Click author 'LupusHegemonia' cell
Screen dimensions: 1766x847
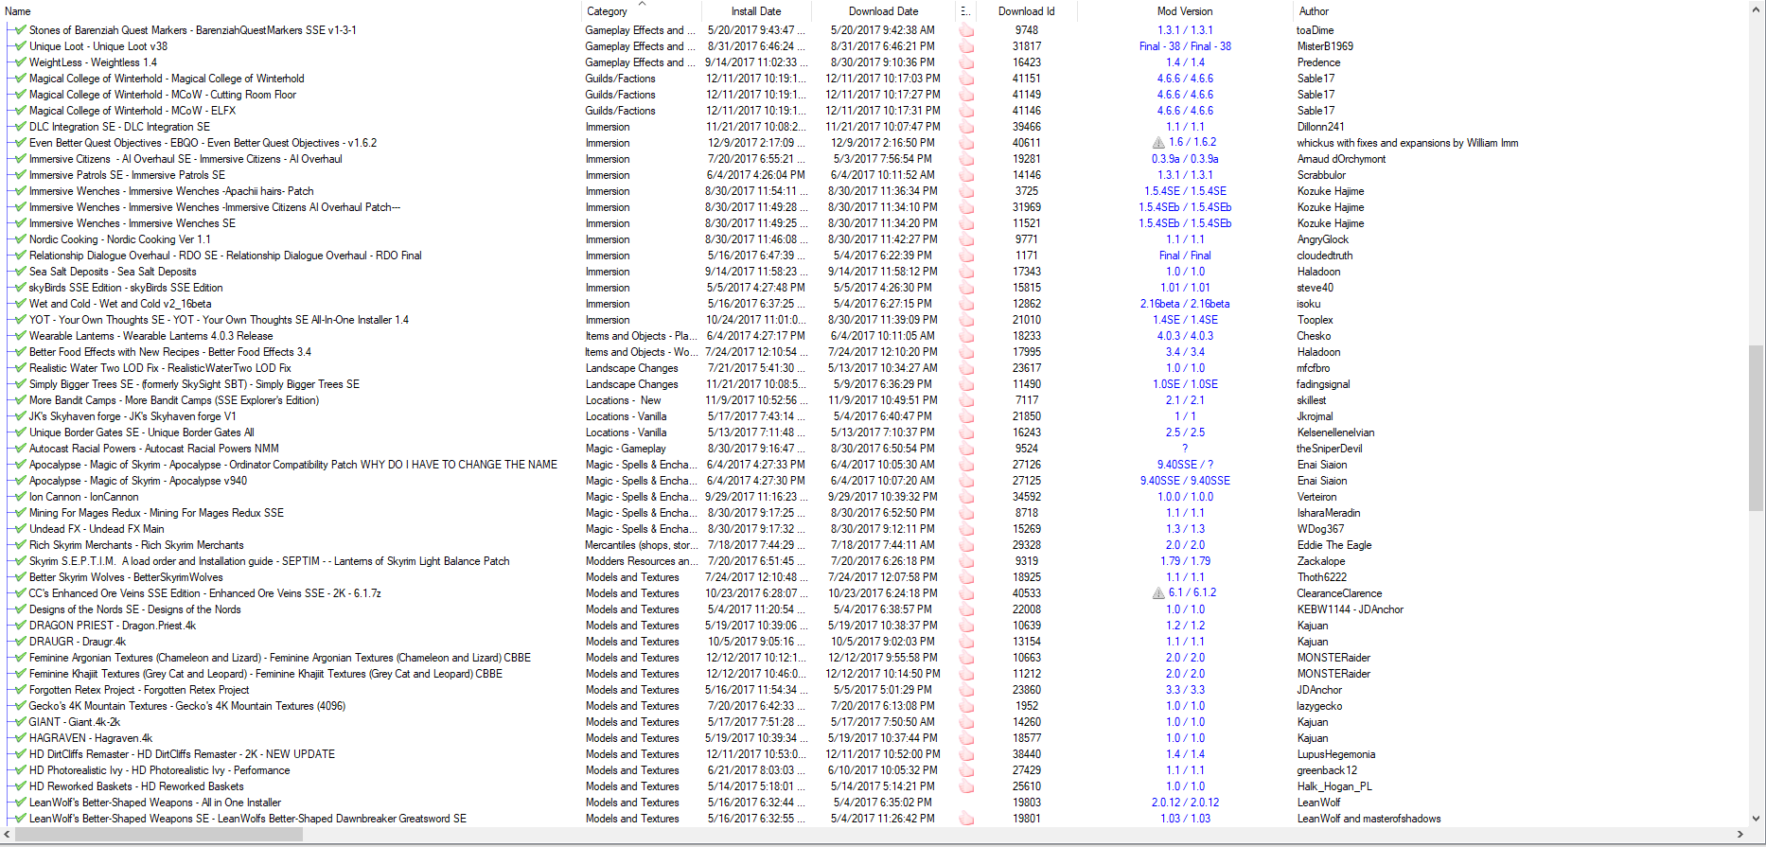pos(1336,754)
